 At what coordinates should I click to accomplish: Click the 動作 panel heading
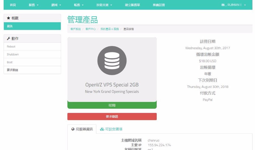32,38
